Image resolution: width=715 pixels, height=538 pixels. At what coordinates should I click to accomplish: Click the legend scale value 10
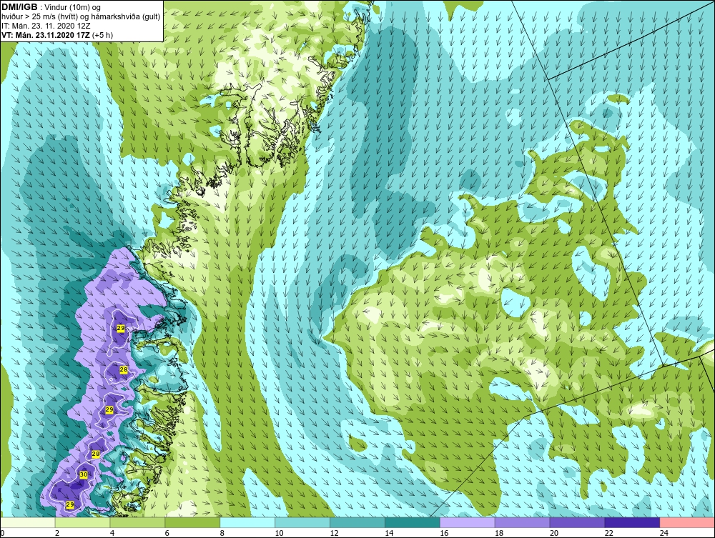(279, 533)
